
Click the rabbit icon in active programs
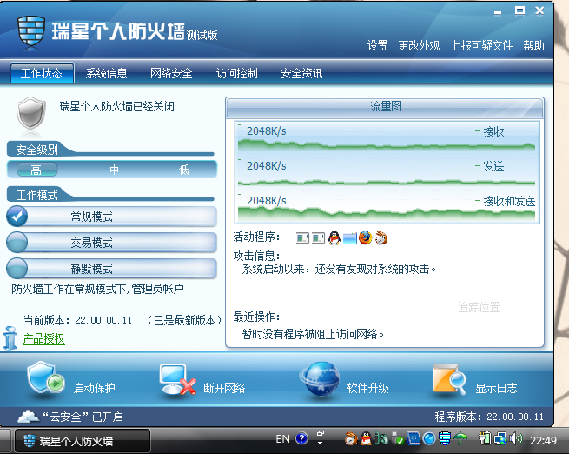[x=380, y=238]
